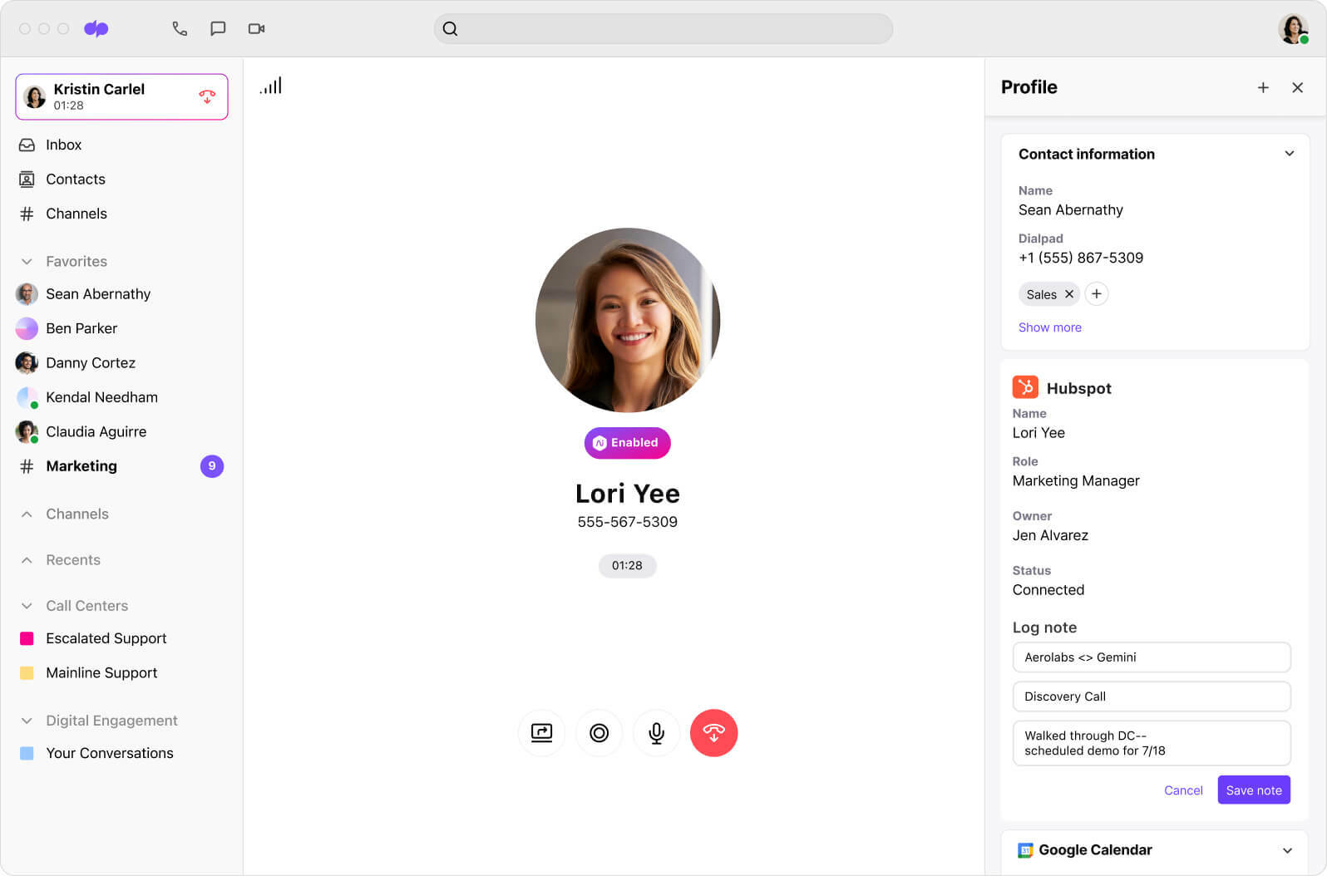The image size is (1327, 876).
Task: Click the Hubspot logo icon
Action: [x=1025, y=387]
